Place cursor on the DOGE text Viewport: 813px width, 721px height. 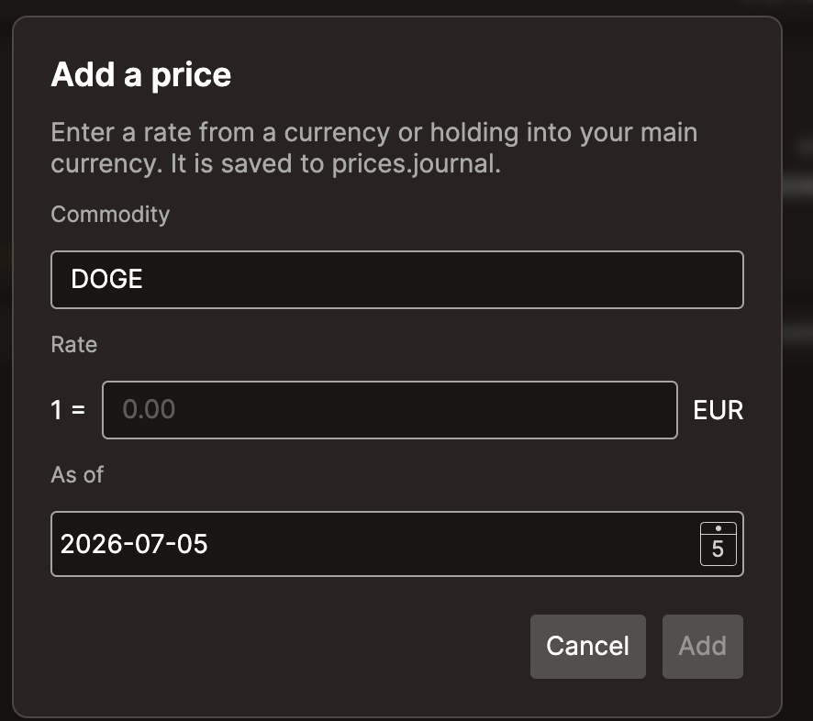[106, 280]
